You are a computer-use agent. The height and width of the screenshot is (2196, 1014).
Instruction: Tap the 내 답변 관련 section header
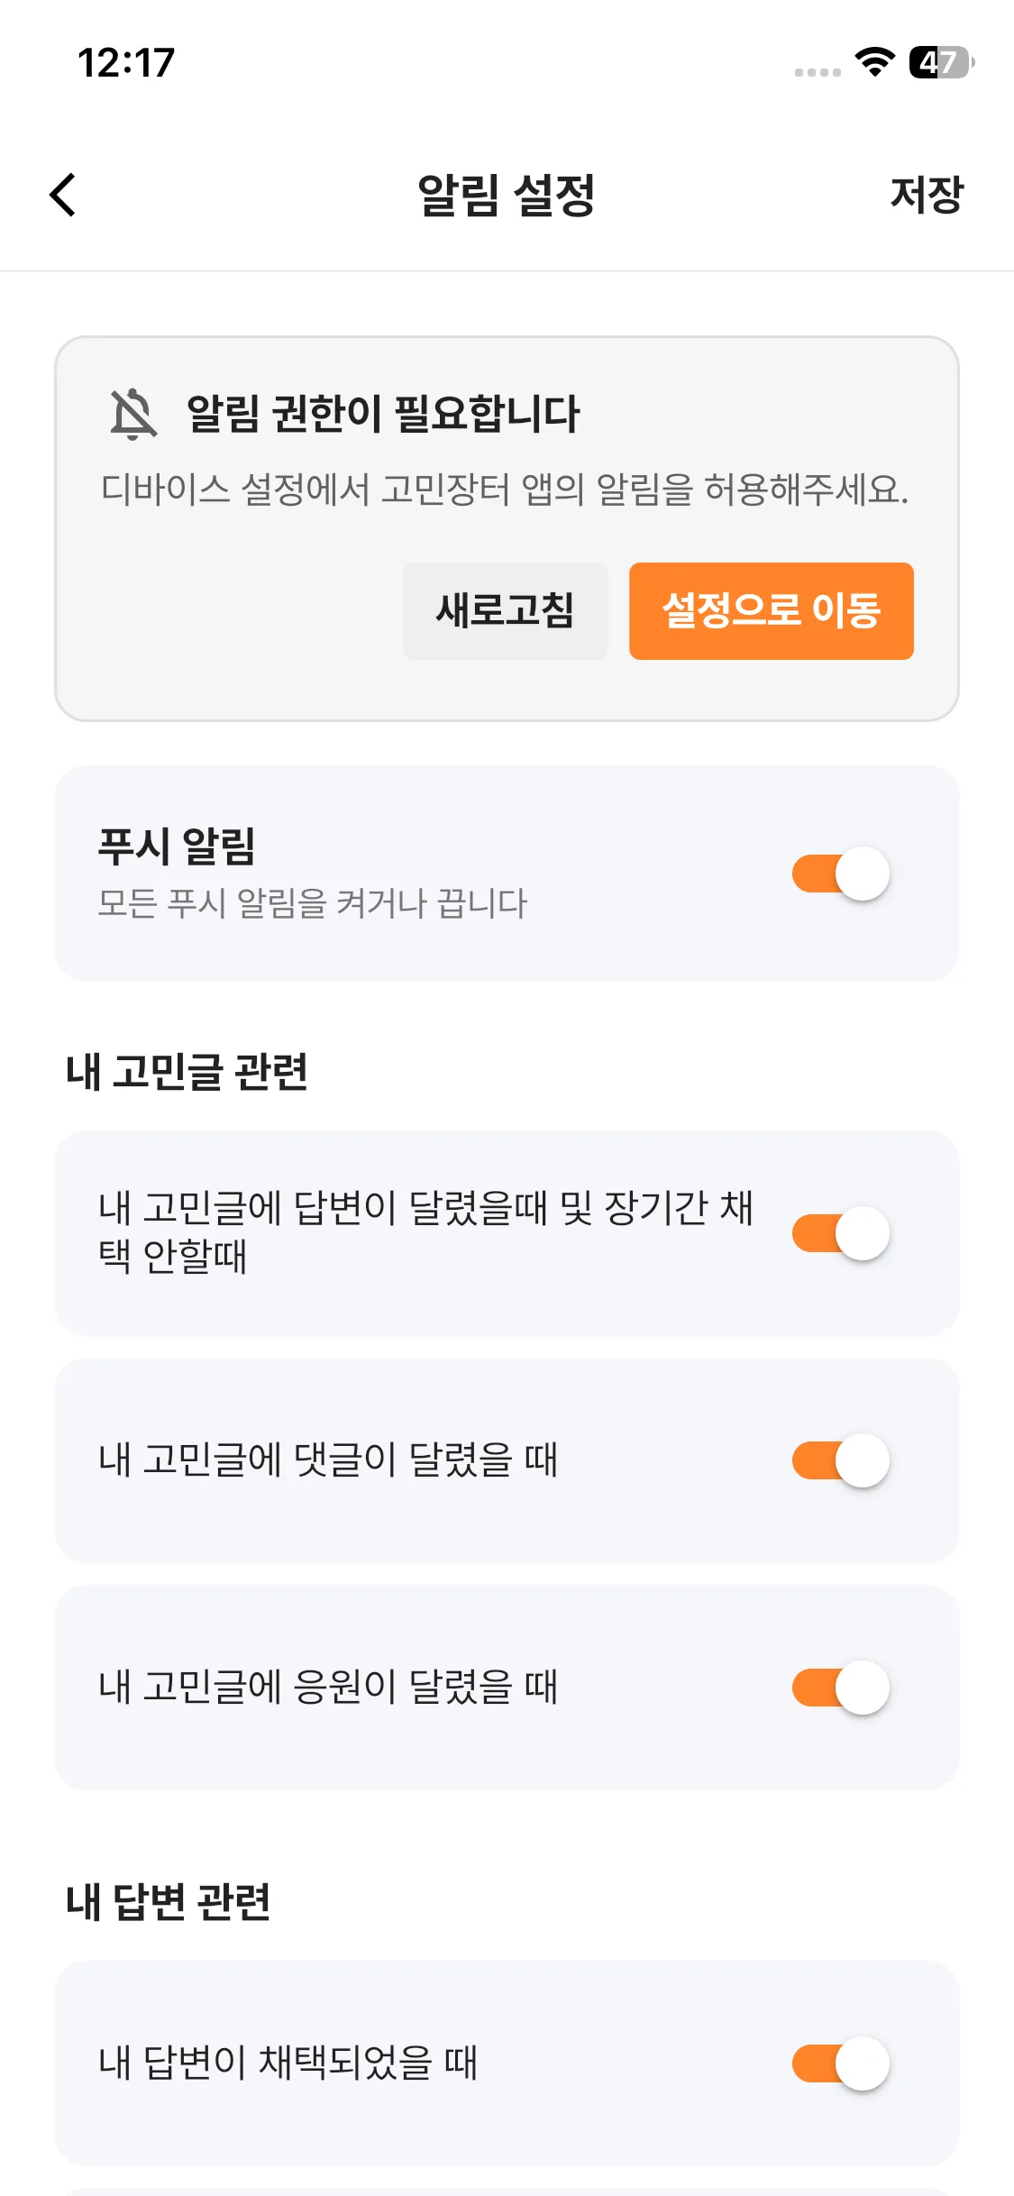(x=169, y=1901)
